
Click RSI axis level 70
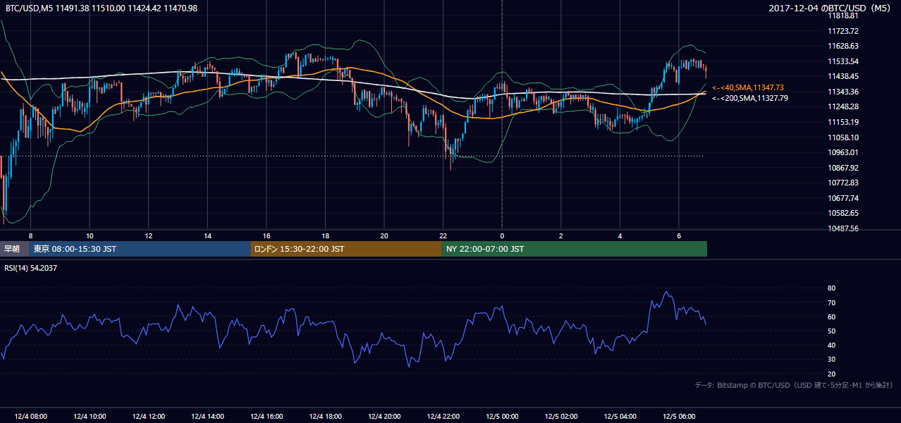tap(831, 302)
